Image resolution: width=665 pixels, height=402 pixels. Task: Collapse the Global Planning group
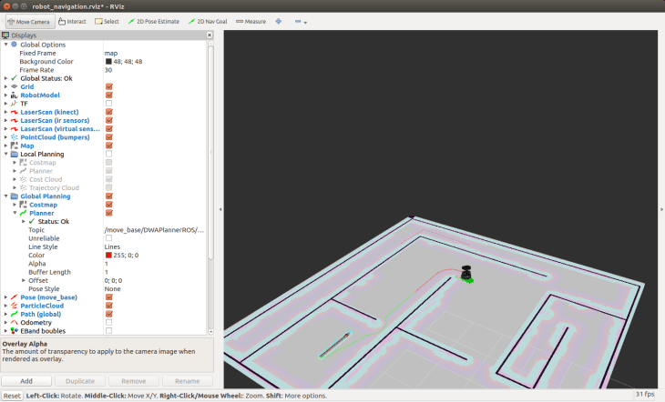coord(6,196)
